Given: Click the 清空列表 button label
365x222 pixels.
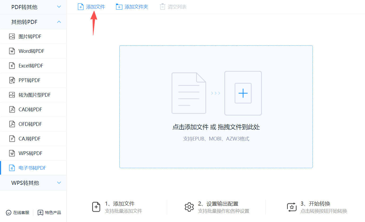Looking at the screenshot, I should pos(177,7).
